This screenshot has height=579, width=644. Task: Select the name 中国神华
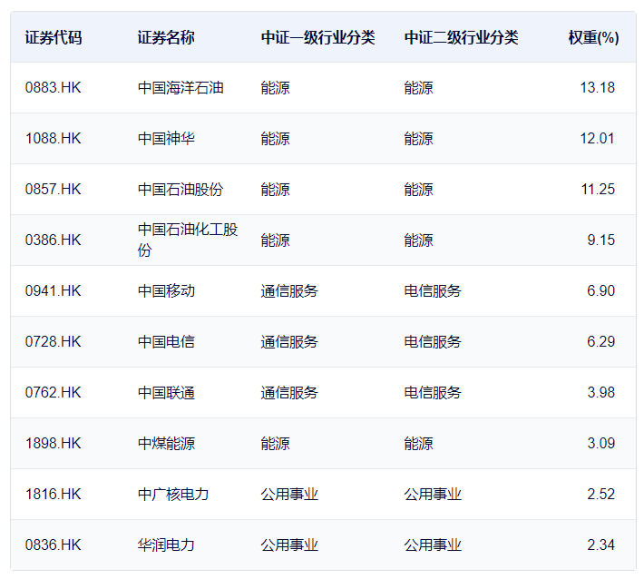(x=166, y=139)
